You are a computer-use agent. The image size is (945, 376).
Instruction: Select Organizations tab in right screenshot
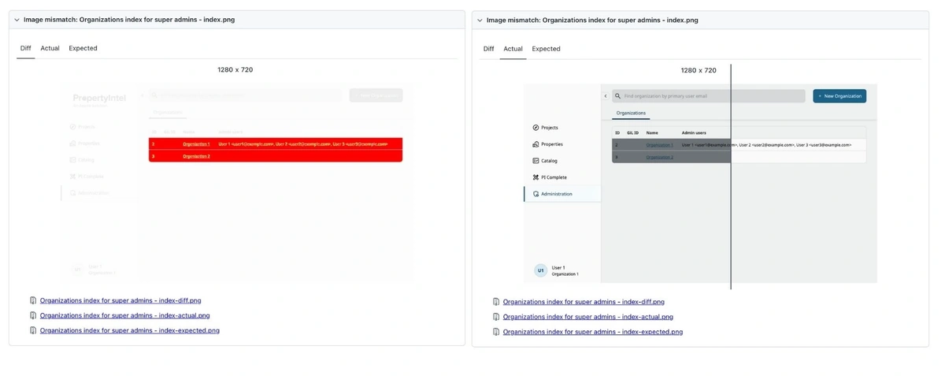pyautogui.click(x=631, y=114)
